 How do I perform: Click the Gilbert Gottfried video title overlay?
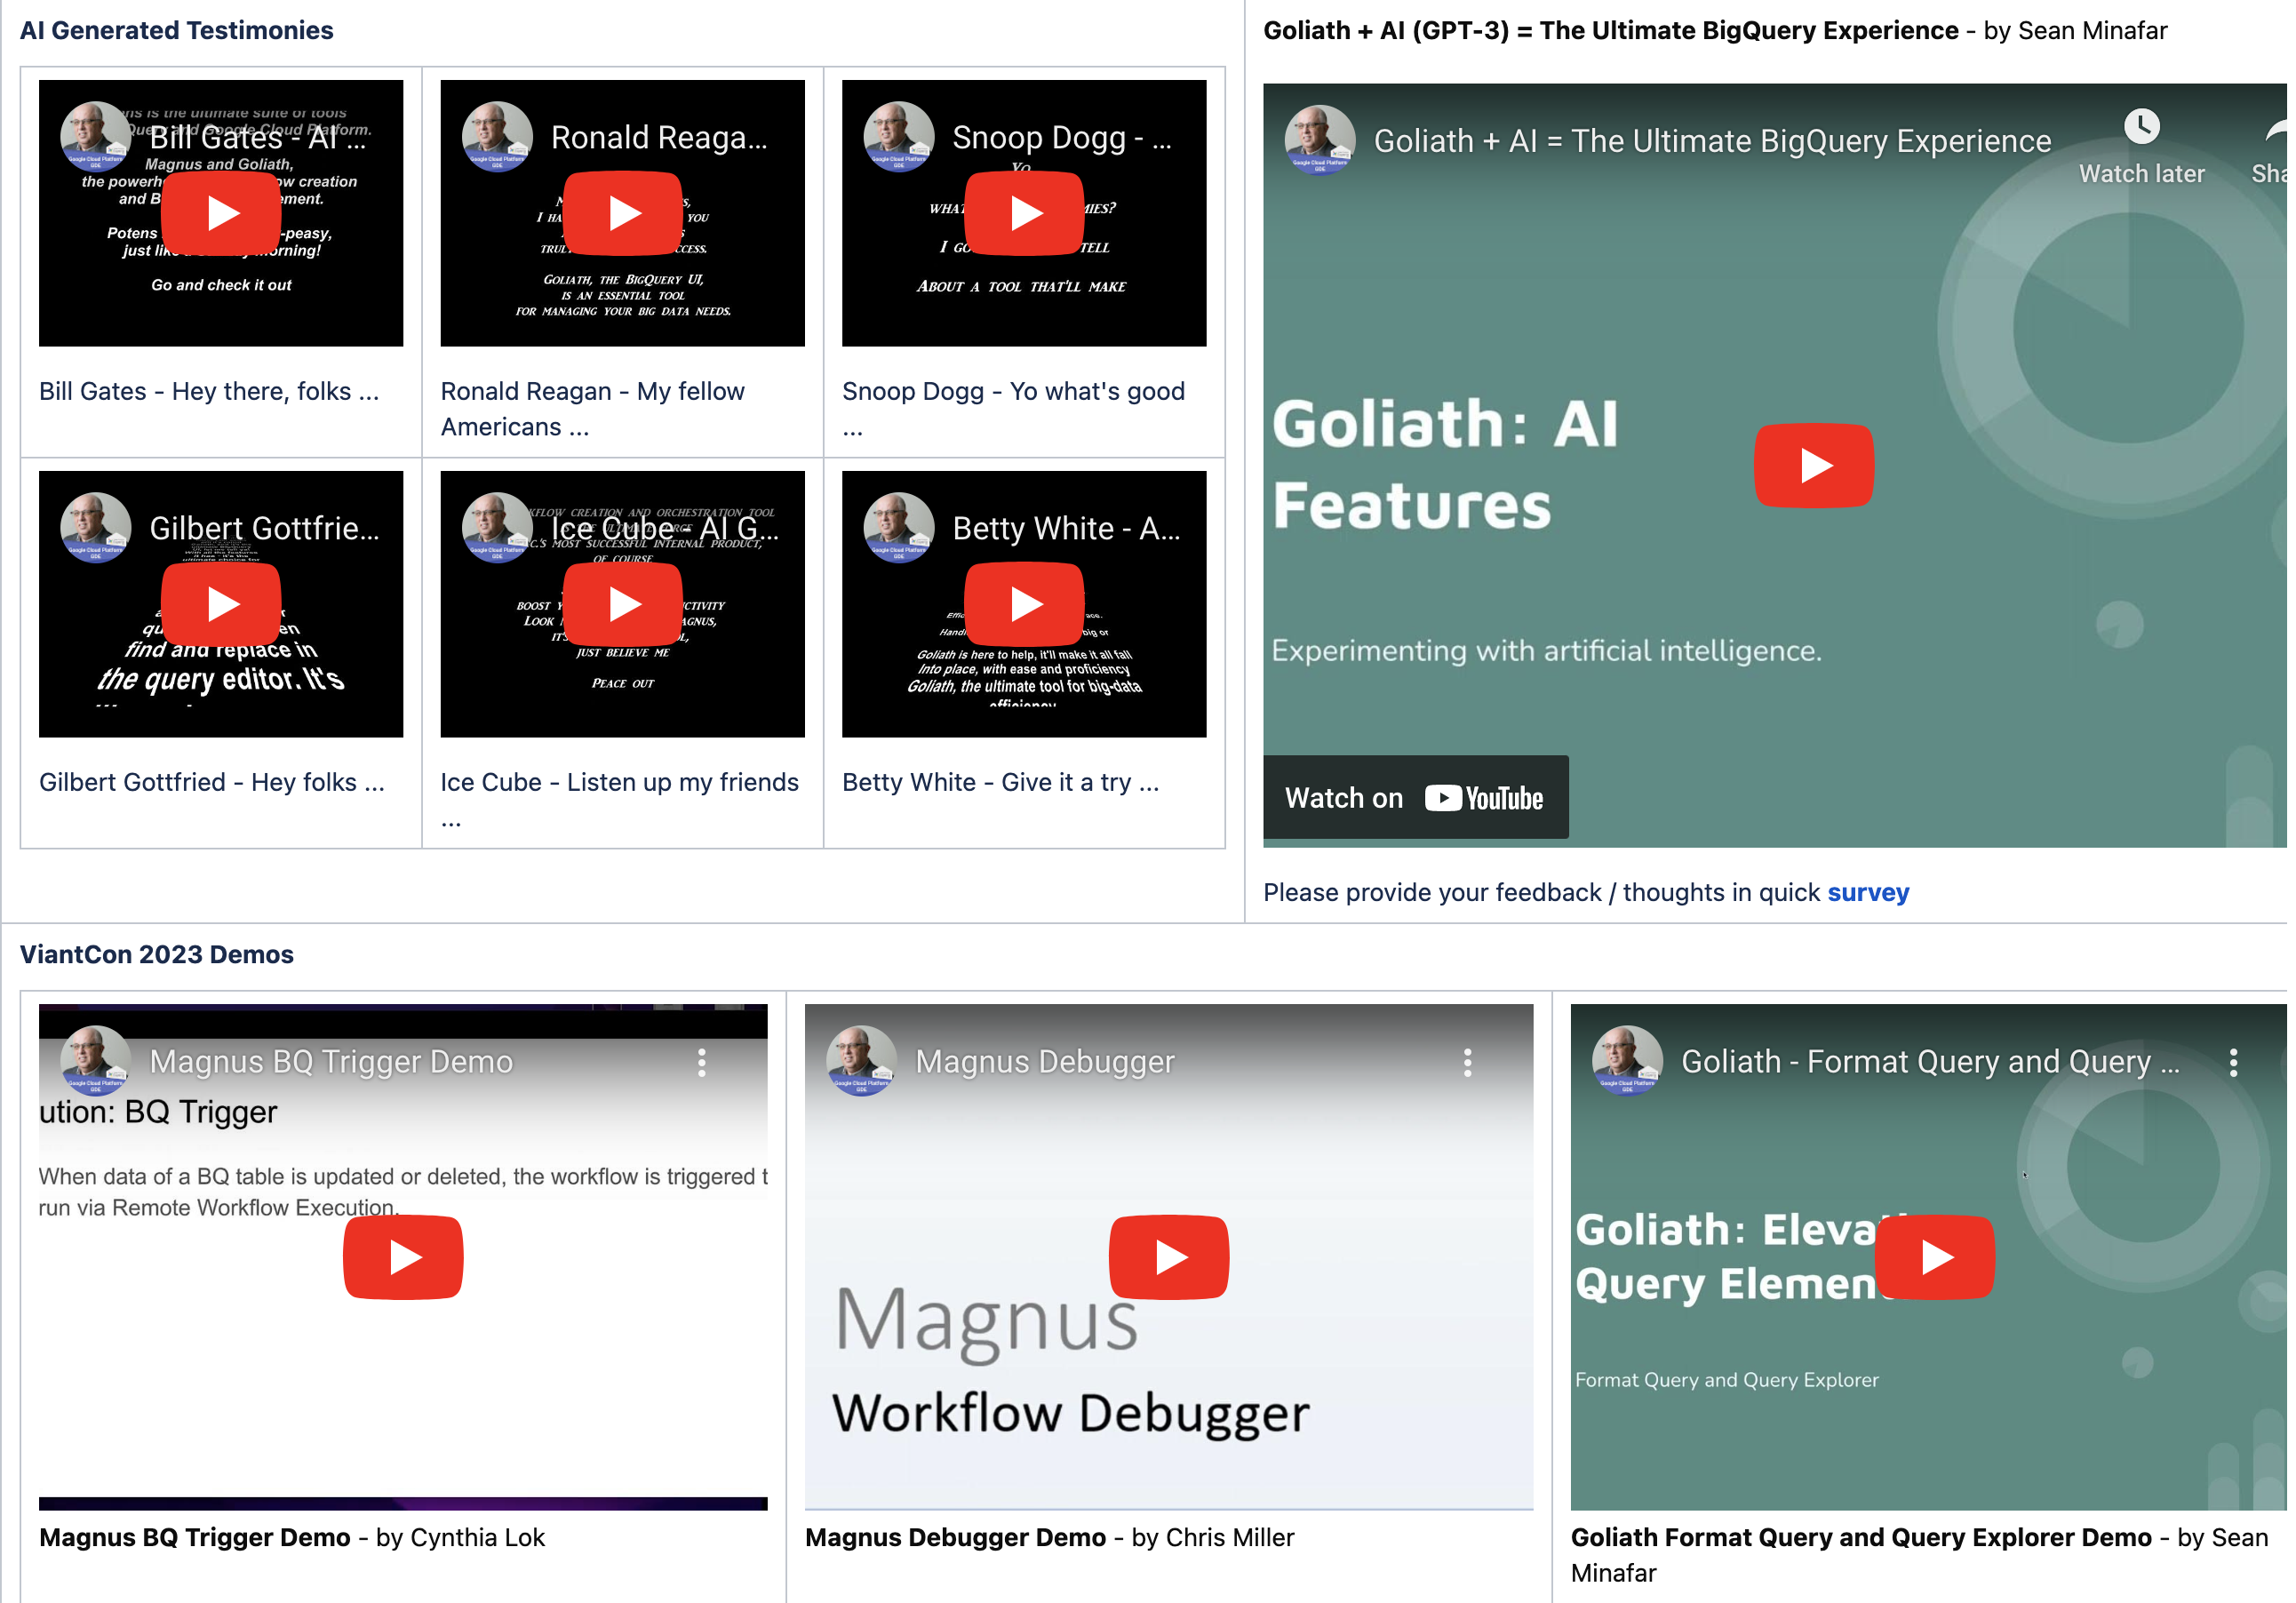tap(265, 528)
